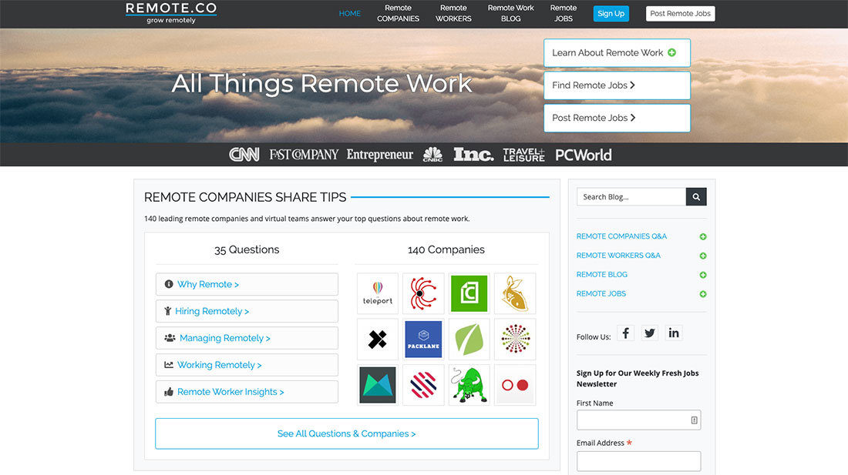848x475 pixels.
Task: Expand Learn About Remote Work menu
Action: 617,53
